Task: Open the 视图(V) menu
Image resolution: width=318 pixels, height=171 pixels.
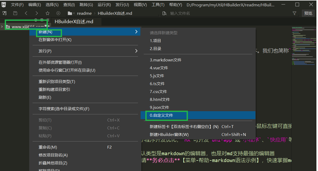Action: pyautogui.click(x=140, y=5)
